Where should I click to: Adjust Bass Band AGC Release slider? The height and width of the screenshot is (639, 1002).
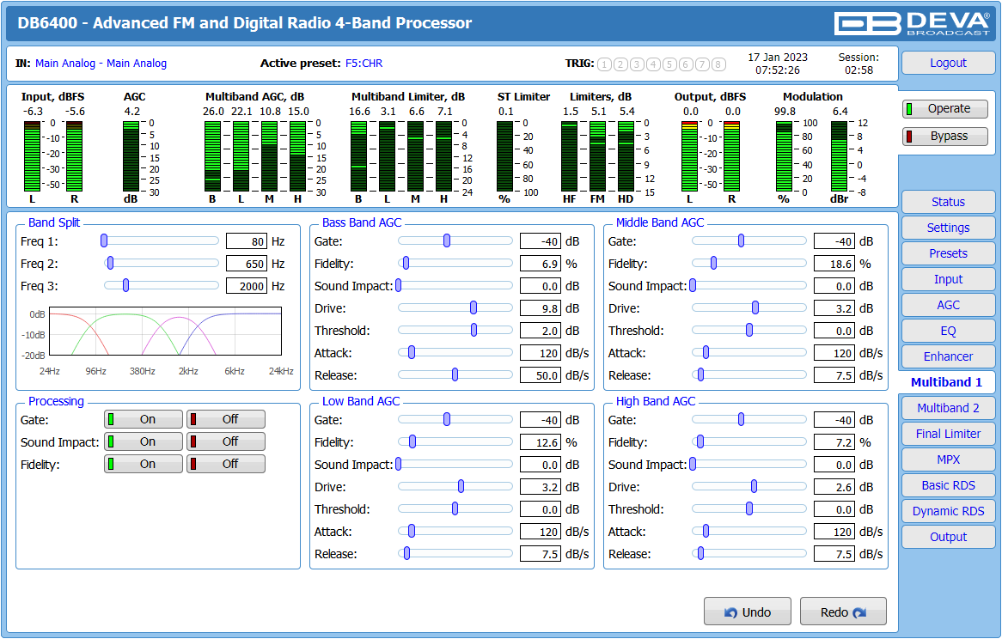tap(455, 374)
